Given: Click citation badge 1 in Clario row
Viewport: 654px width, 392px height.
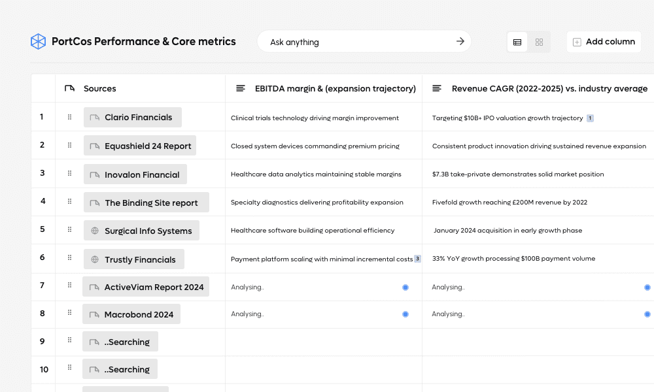Looking at the screenshot, I should click(x=590, y=118).
